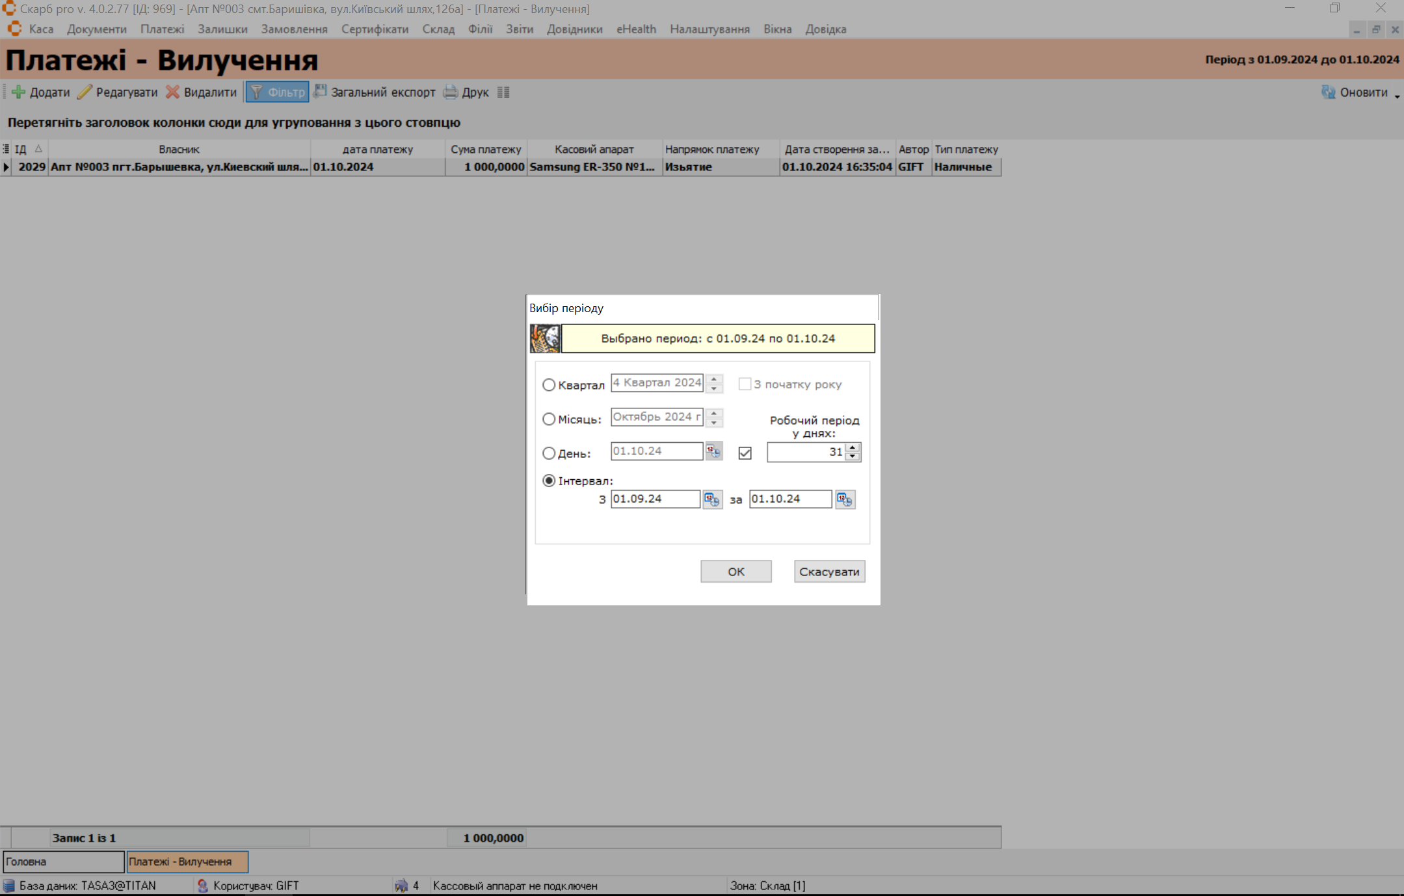Open the Довідники menu

pyautogui.click(x=574, y=29)
